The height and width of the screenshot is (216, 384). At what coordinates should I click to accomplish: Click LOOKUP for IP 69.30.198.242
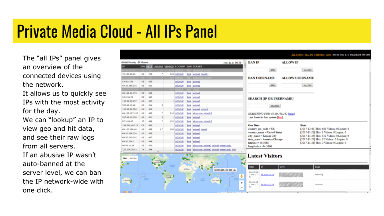pos(179,86)
